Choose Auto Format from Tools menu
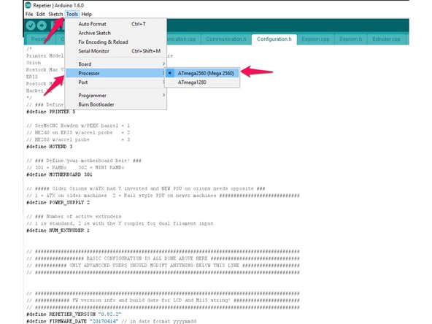 (x=116, y=24)
